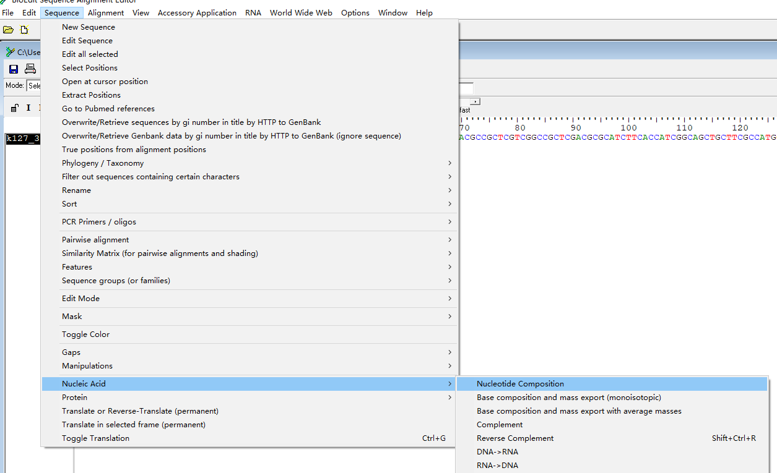Click the padlock lock icon
Screen dimensions: 777x473
coord(15,108)
